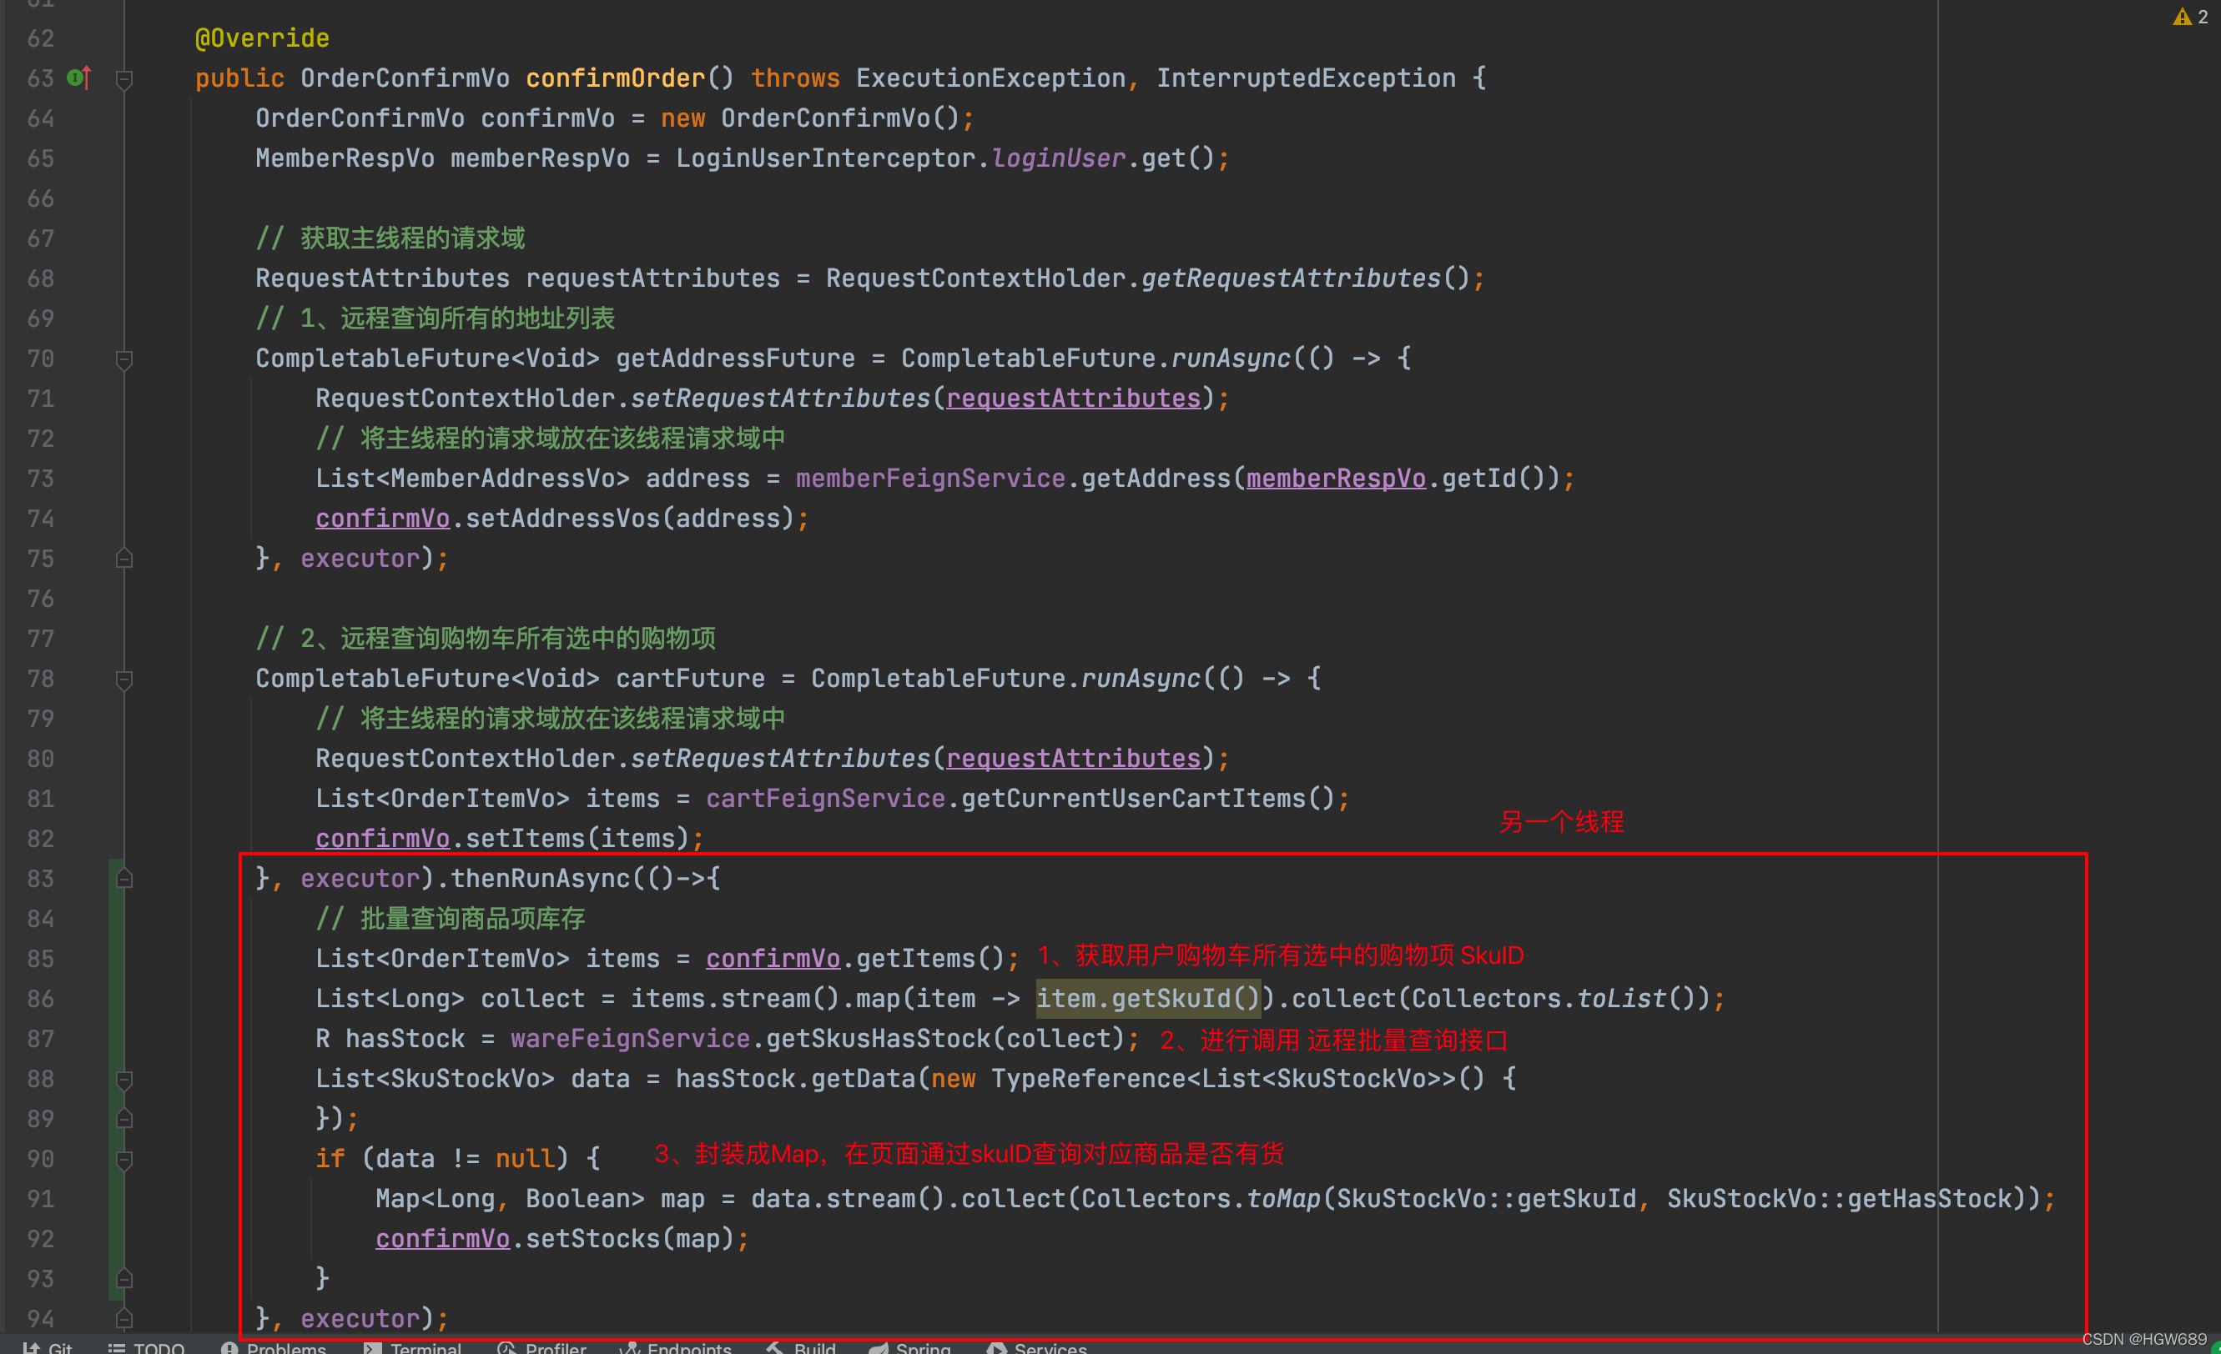Click getSkusHasStock method call

point(878,1039)
